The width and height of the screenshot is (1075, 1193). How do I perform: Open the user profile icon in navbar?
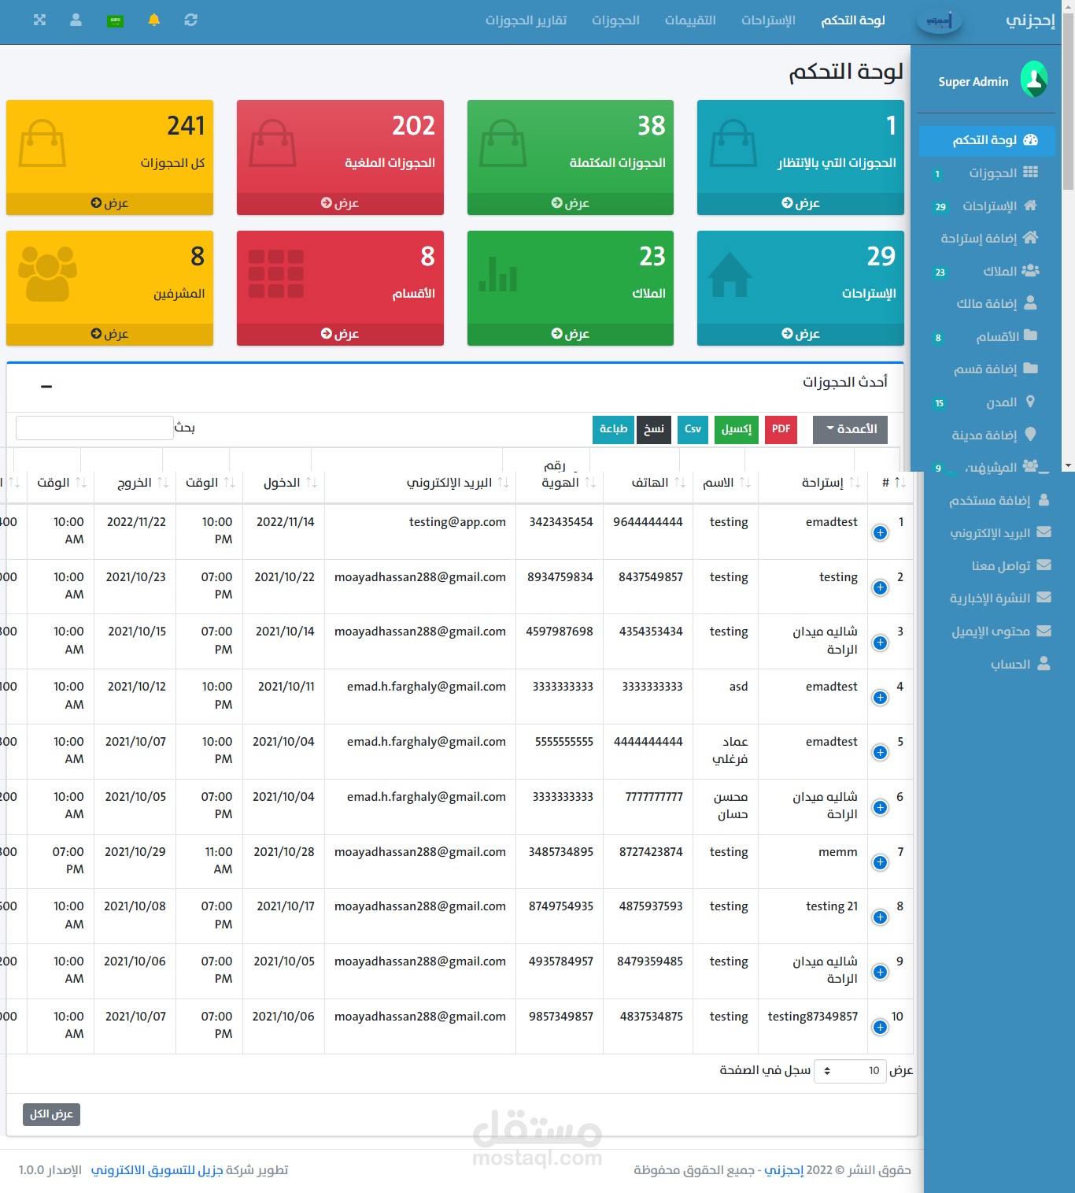click(76, 20)
